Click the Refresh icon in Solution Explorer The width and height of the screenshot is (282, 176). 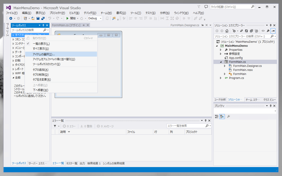point(247,31)
